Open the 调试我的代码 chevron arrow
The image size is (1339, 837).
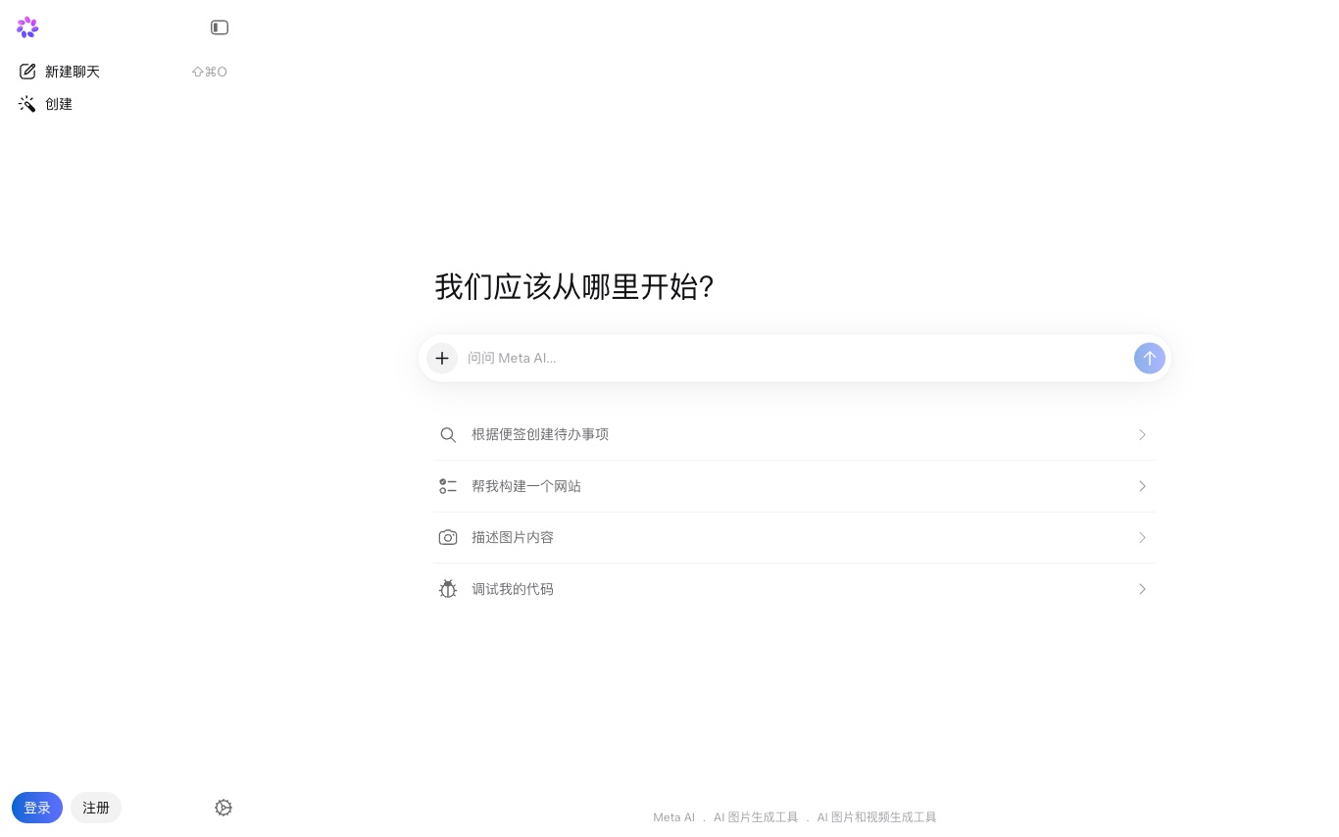click(1142, 589)
